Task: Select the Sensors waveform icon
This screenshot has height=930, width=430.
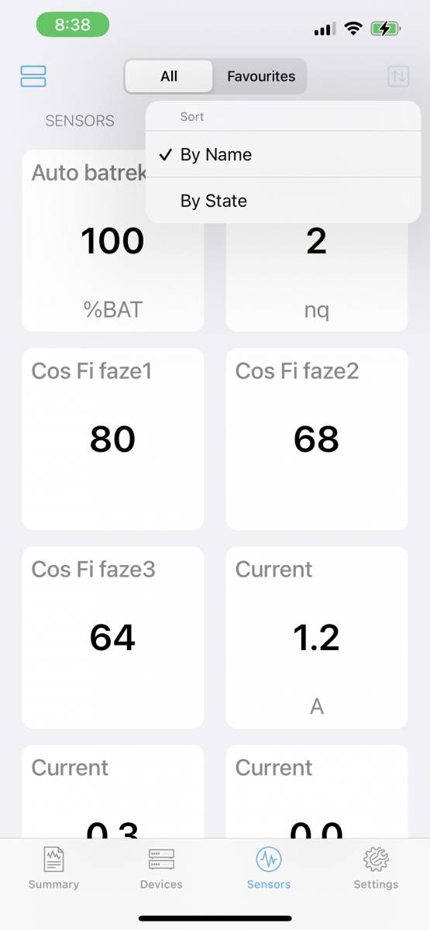Action: pos(269,859)
